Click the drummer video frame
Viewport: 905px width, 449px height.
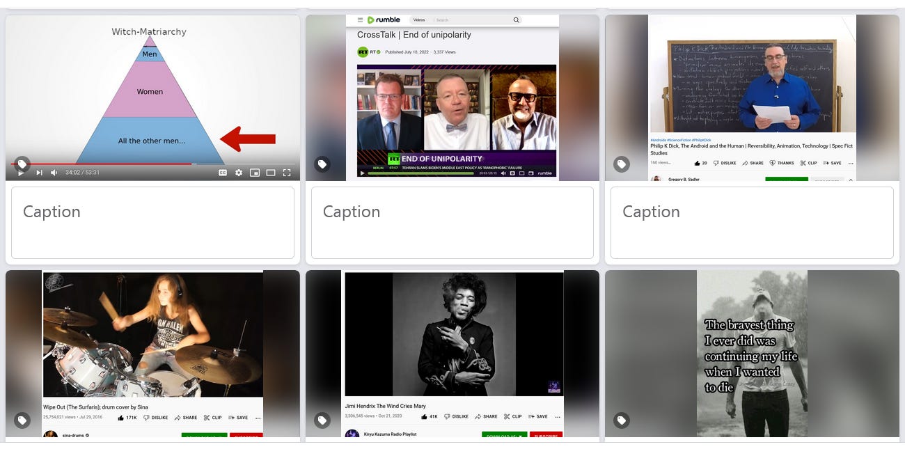pyautogui.click(x=152, y=334)
